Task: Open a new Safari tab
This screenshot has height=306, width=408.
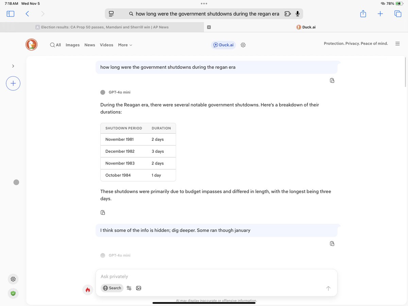Action: coord(380,14)
